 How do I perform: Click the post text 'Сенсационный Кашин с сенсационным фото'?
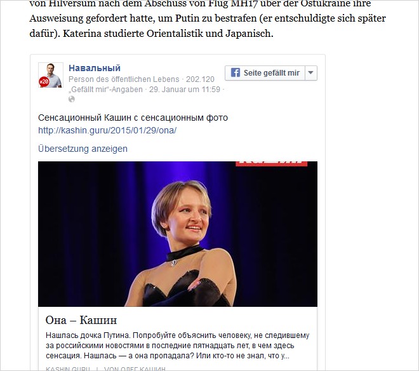coord(133,118)
